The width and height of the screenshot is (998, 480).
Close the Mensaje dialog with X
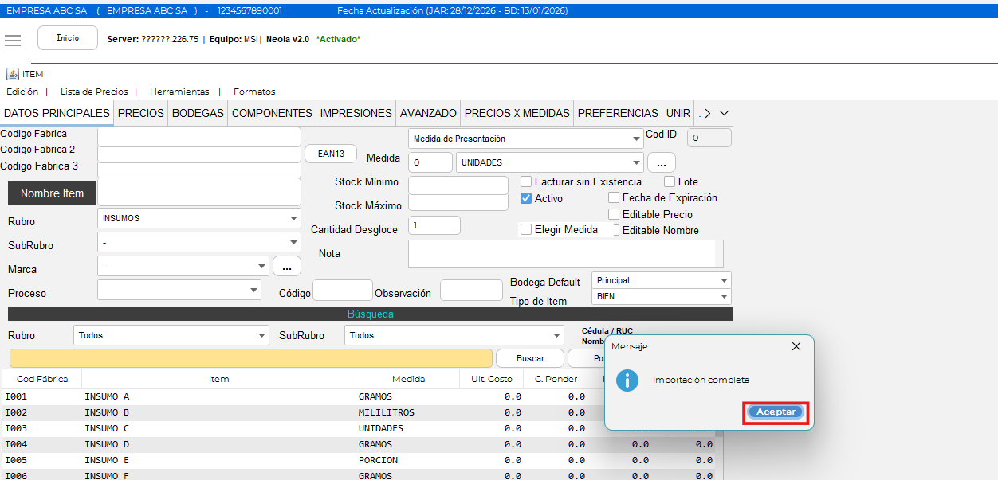pos(796,346)
